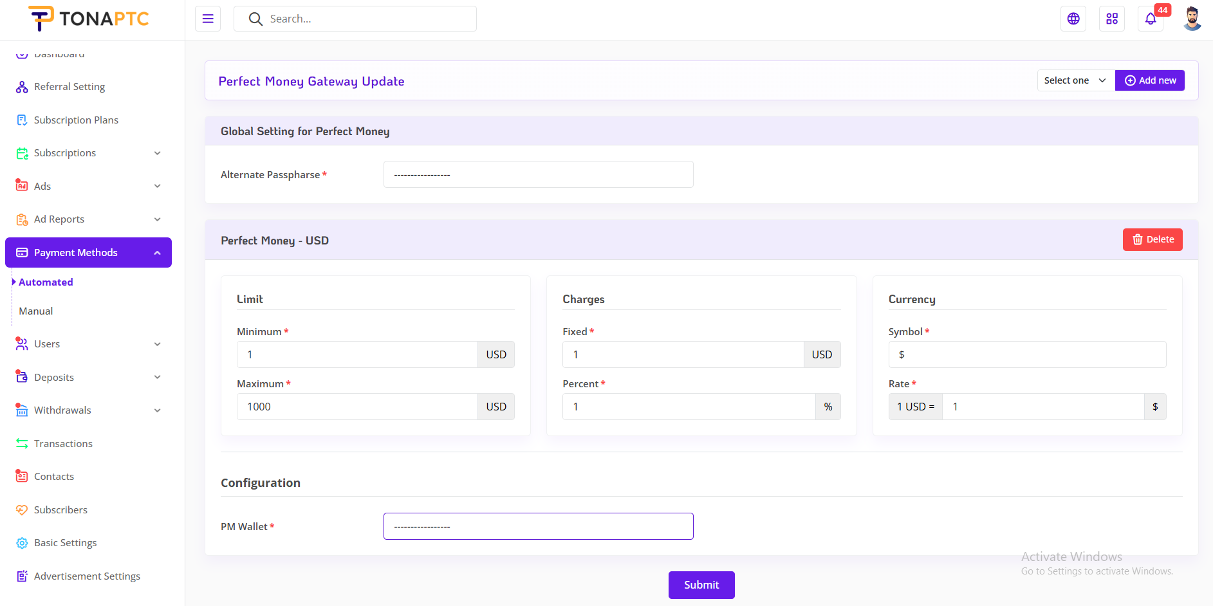This screenshot has width=1213, height=606.
Task: Expand the Deposits menu chevron
Action: point(158,378)
